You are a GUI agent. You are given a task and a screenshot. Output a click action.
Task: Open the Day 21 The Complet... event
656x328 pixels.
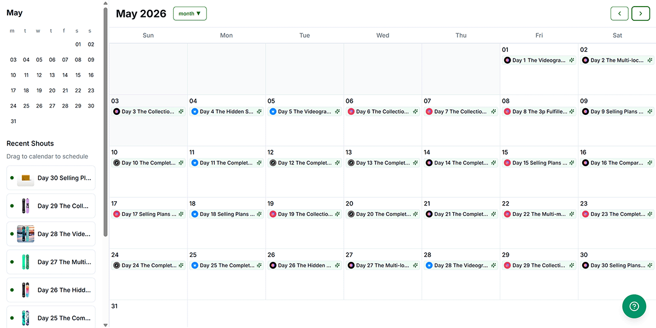(x=461, y=214)
